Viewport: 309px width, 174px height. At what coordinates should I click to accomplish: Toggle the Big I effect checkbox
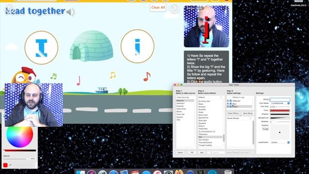click(x=231, y=103)
